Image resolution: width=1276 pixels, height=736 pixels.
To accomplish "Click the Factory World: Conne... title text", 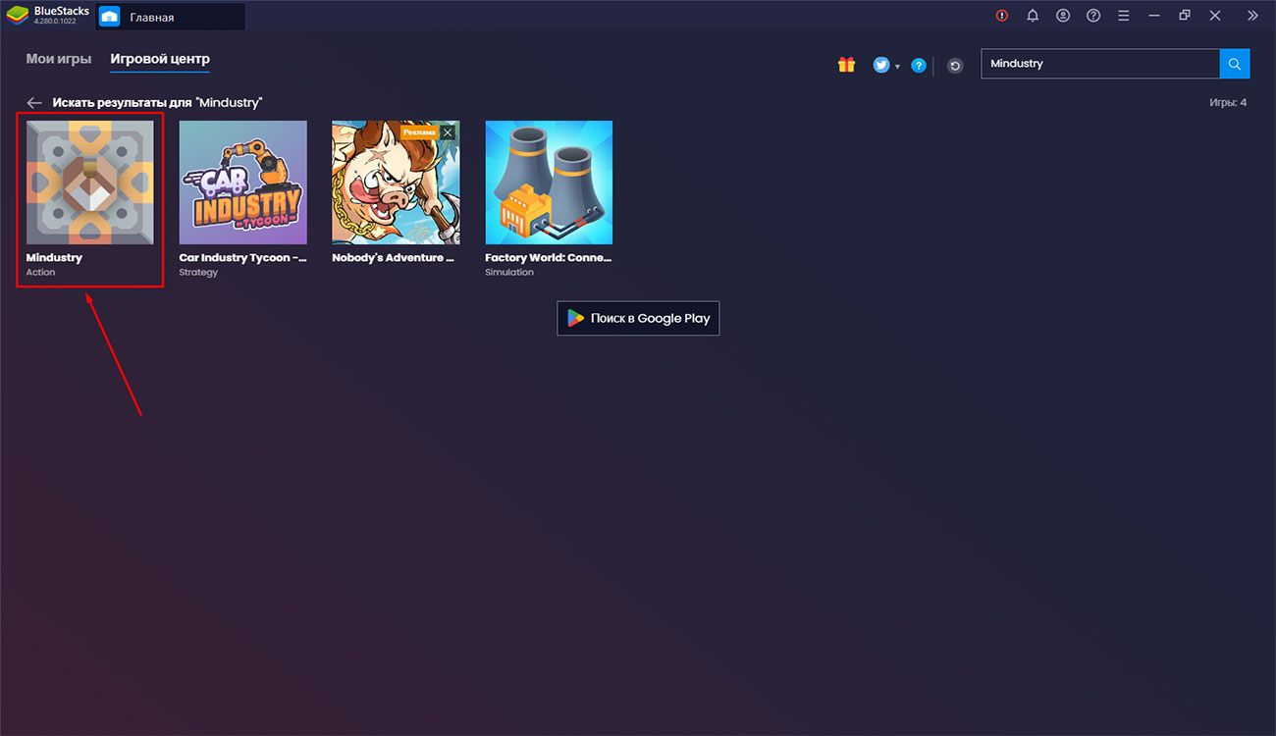I will [x=548, y=258].
